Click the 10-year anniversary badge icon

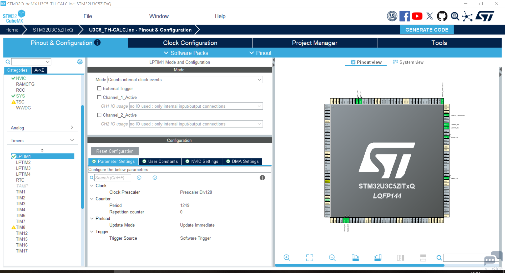tap(392, 16)
